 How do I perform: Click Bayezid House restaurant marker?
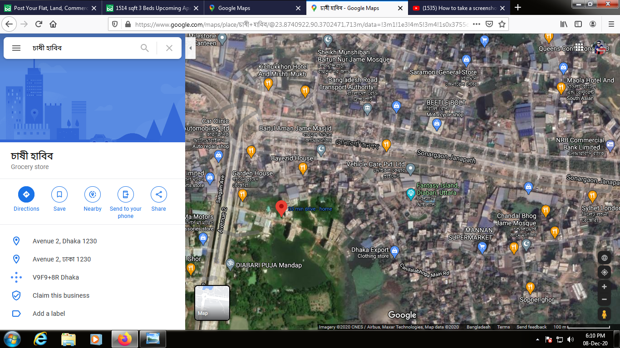coord(303,169)
